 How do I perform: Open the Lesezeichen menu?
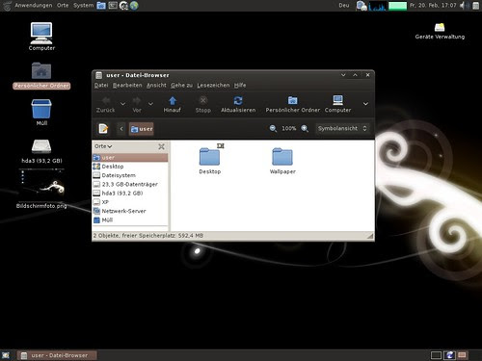[213, 85]
